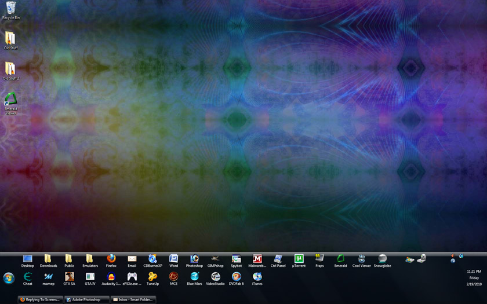Launch Word from the taskbar
Image resolution: width=487 pixels, height=304 pixels.
(173, 261)
